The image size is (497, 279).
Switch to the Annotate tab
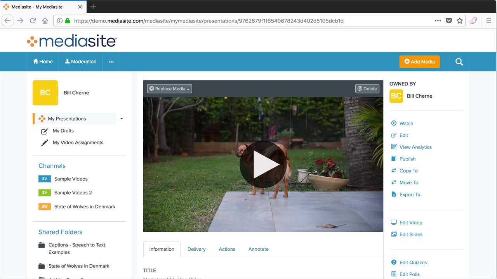click(258, 249)
